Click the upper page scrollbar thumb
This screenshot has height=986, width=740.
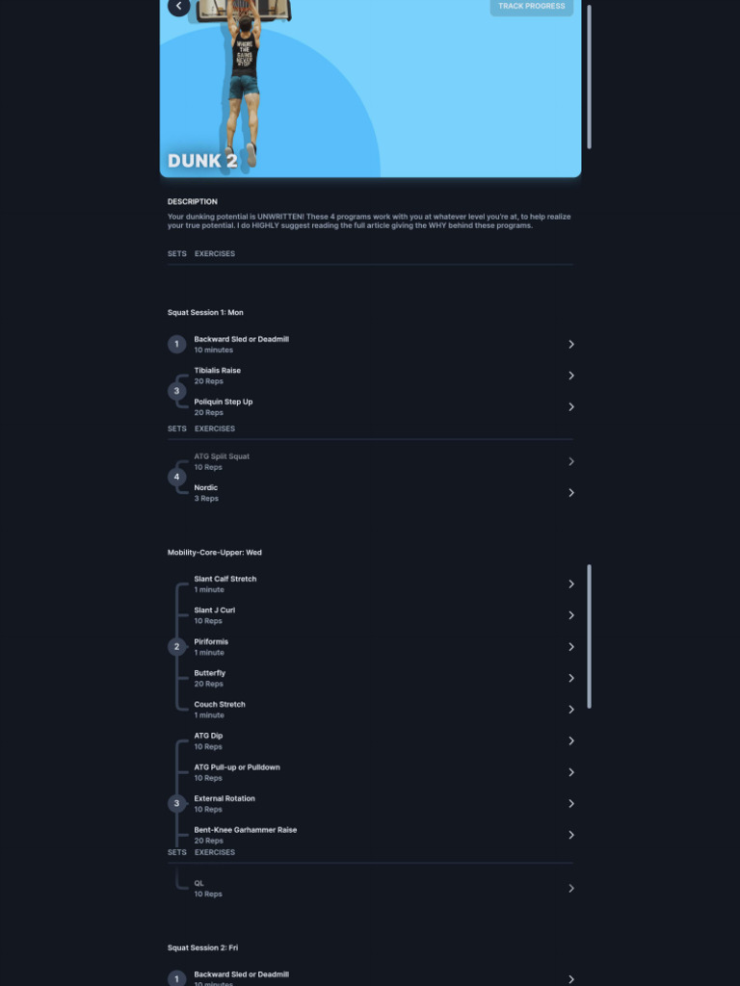coord(589,77)
